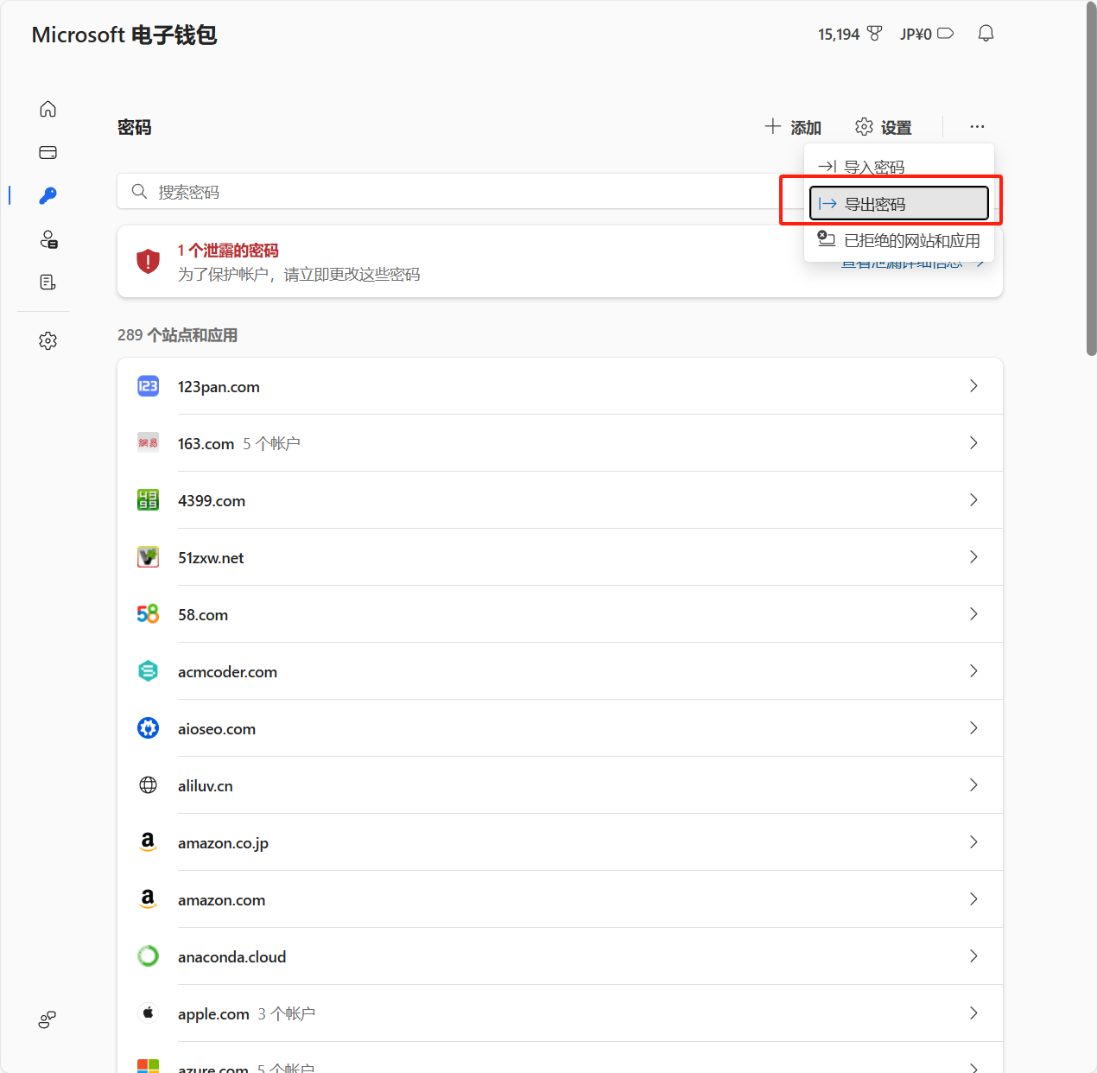Open the payment card icon in sidebar
The height and width of the screenshot is (1073, 1097).
click(48, 152)
